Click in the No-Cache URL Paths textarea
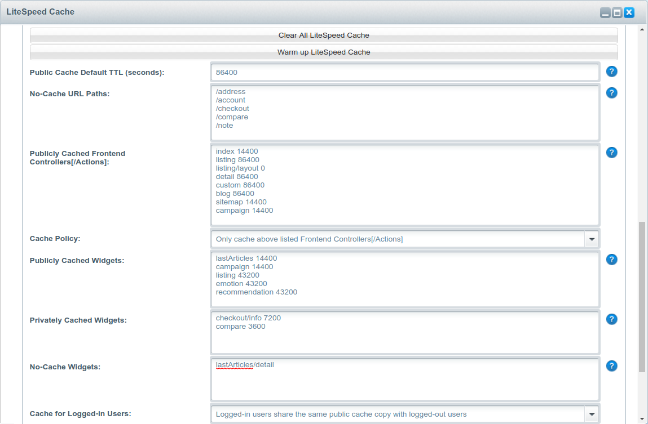This screenshot has height=424, width=648. pos(405,113)
